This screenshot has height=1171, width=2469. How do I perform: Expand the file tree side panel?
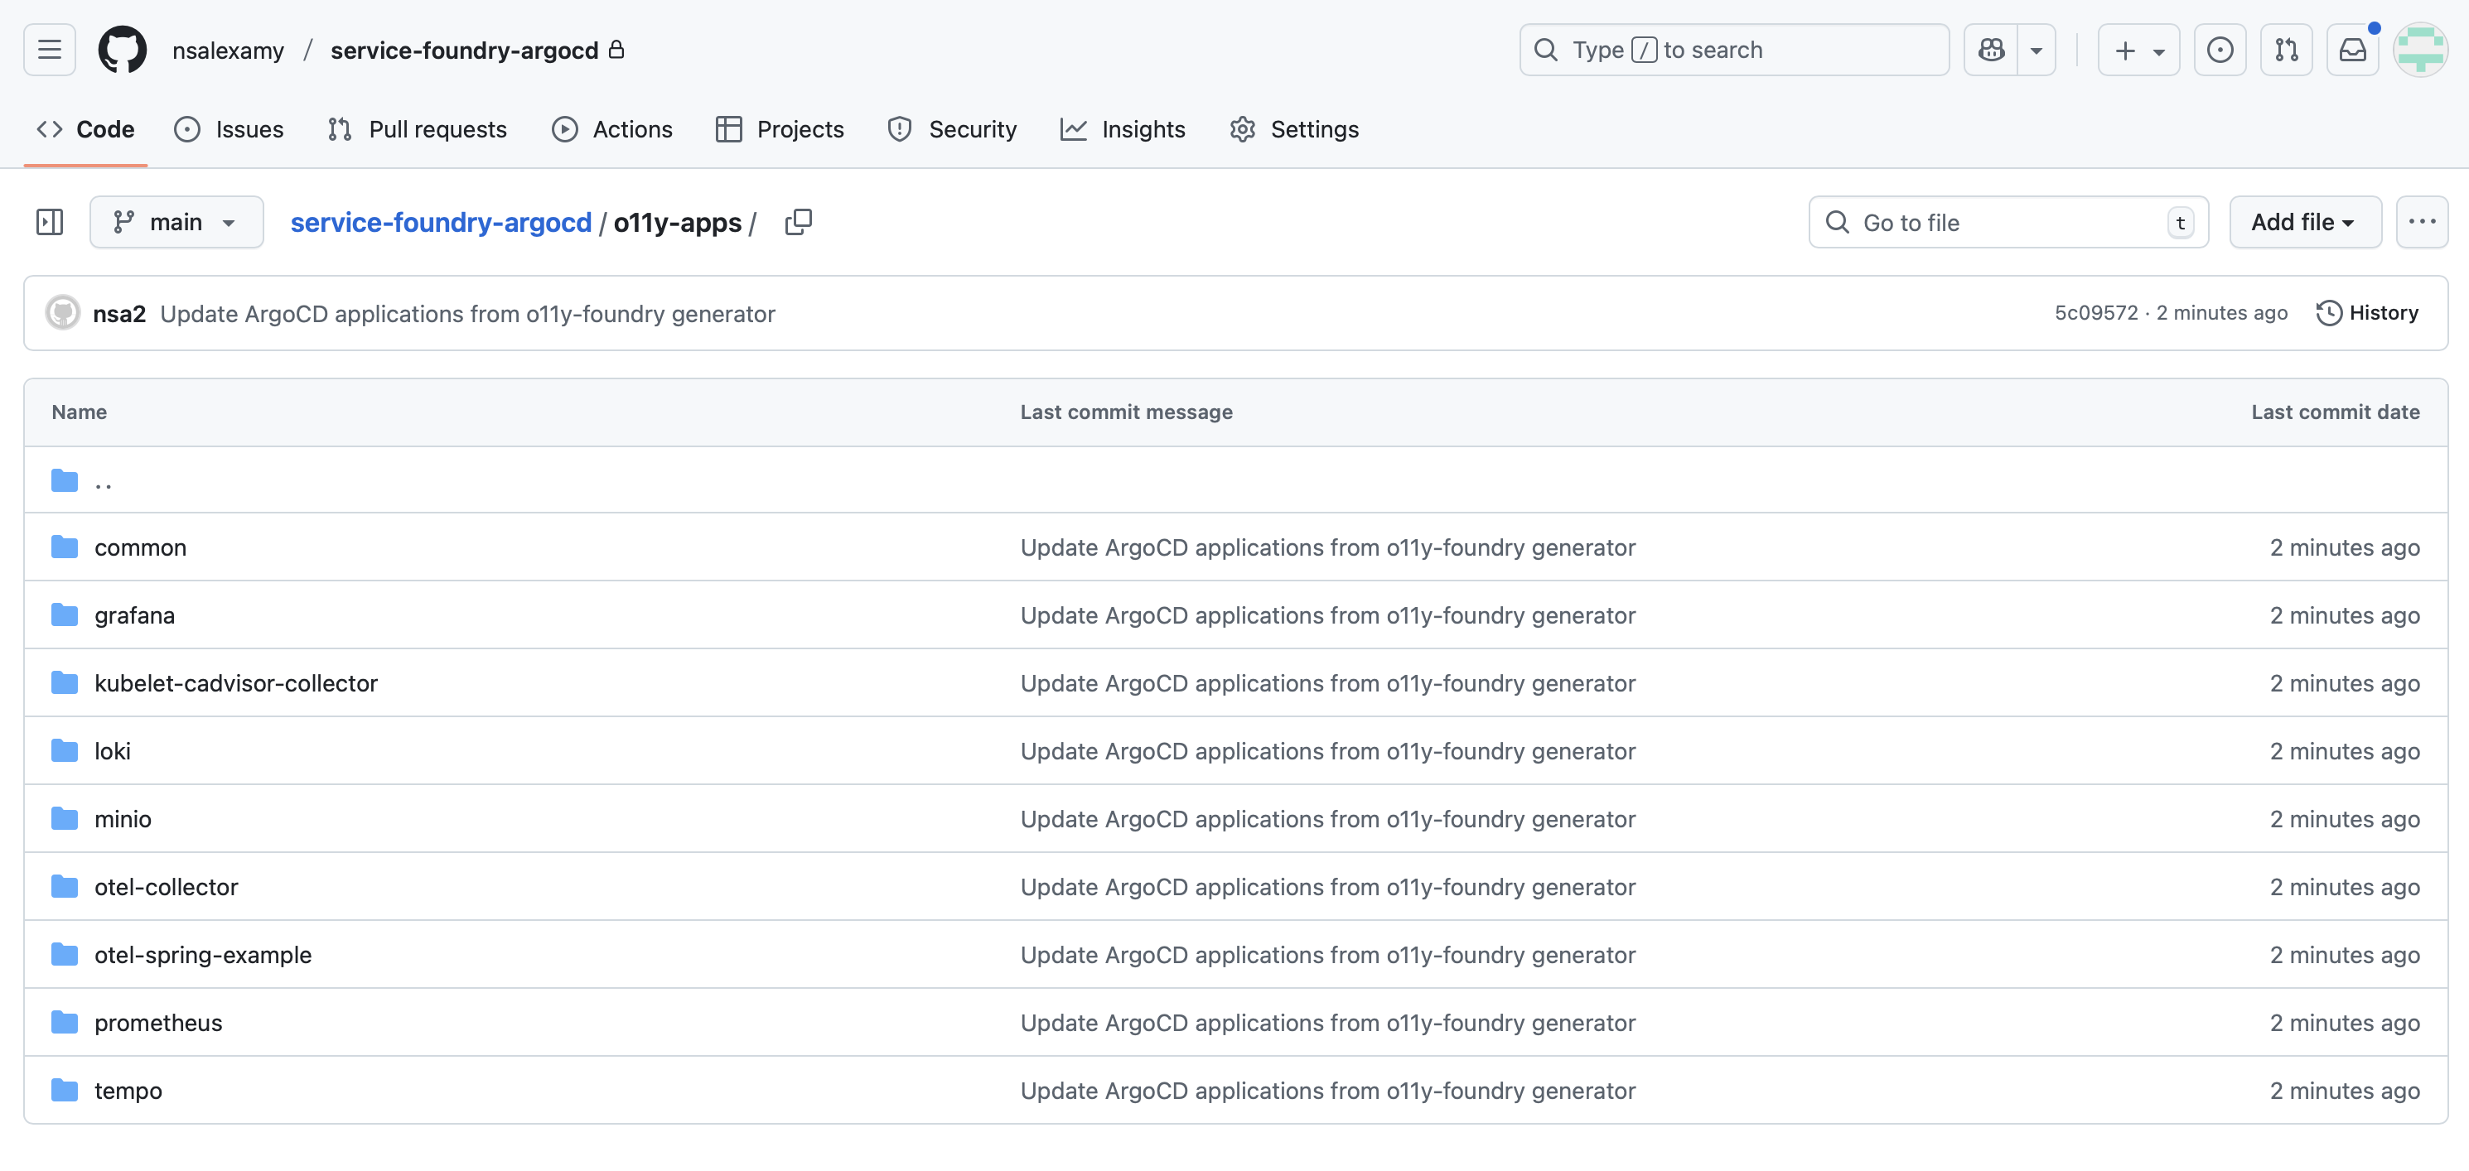(50, 222)
